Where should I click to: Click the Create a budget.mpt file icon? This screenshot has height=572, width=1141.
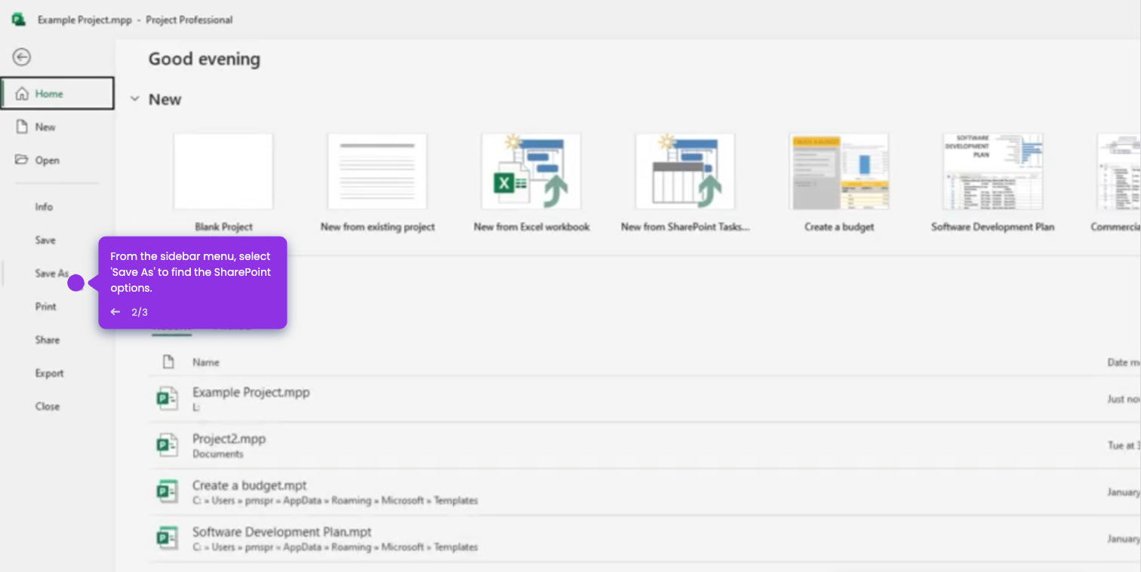pos(167,491)
